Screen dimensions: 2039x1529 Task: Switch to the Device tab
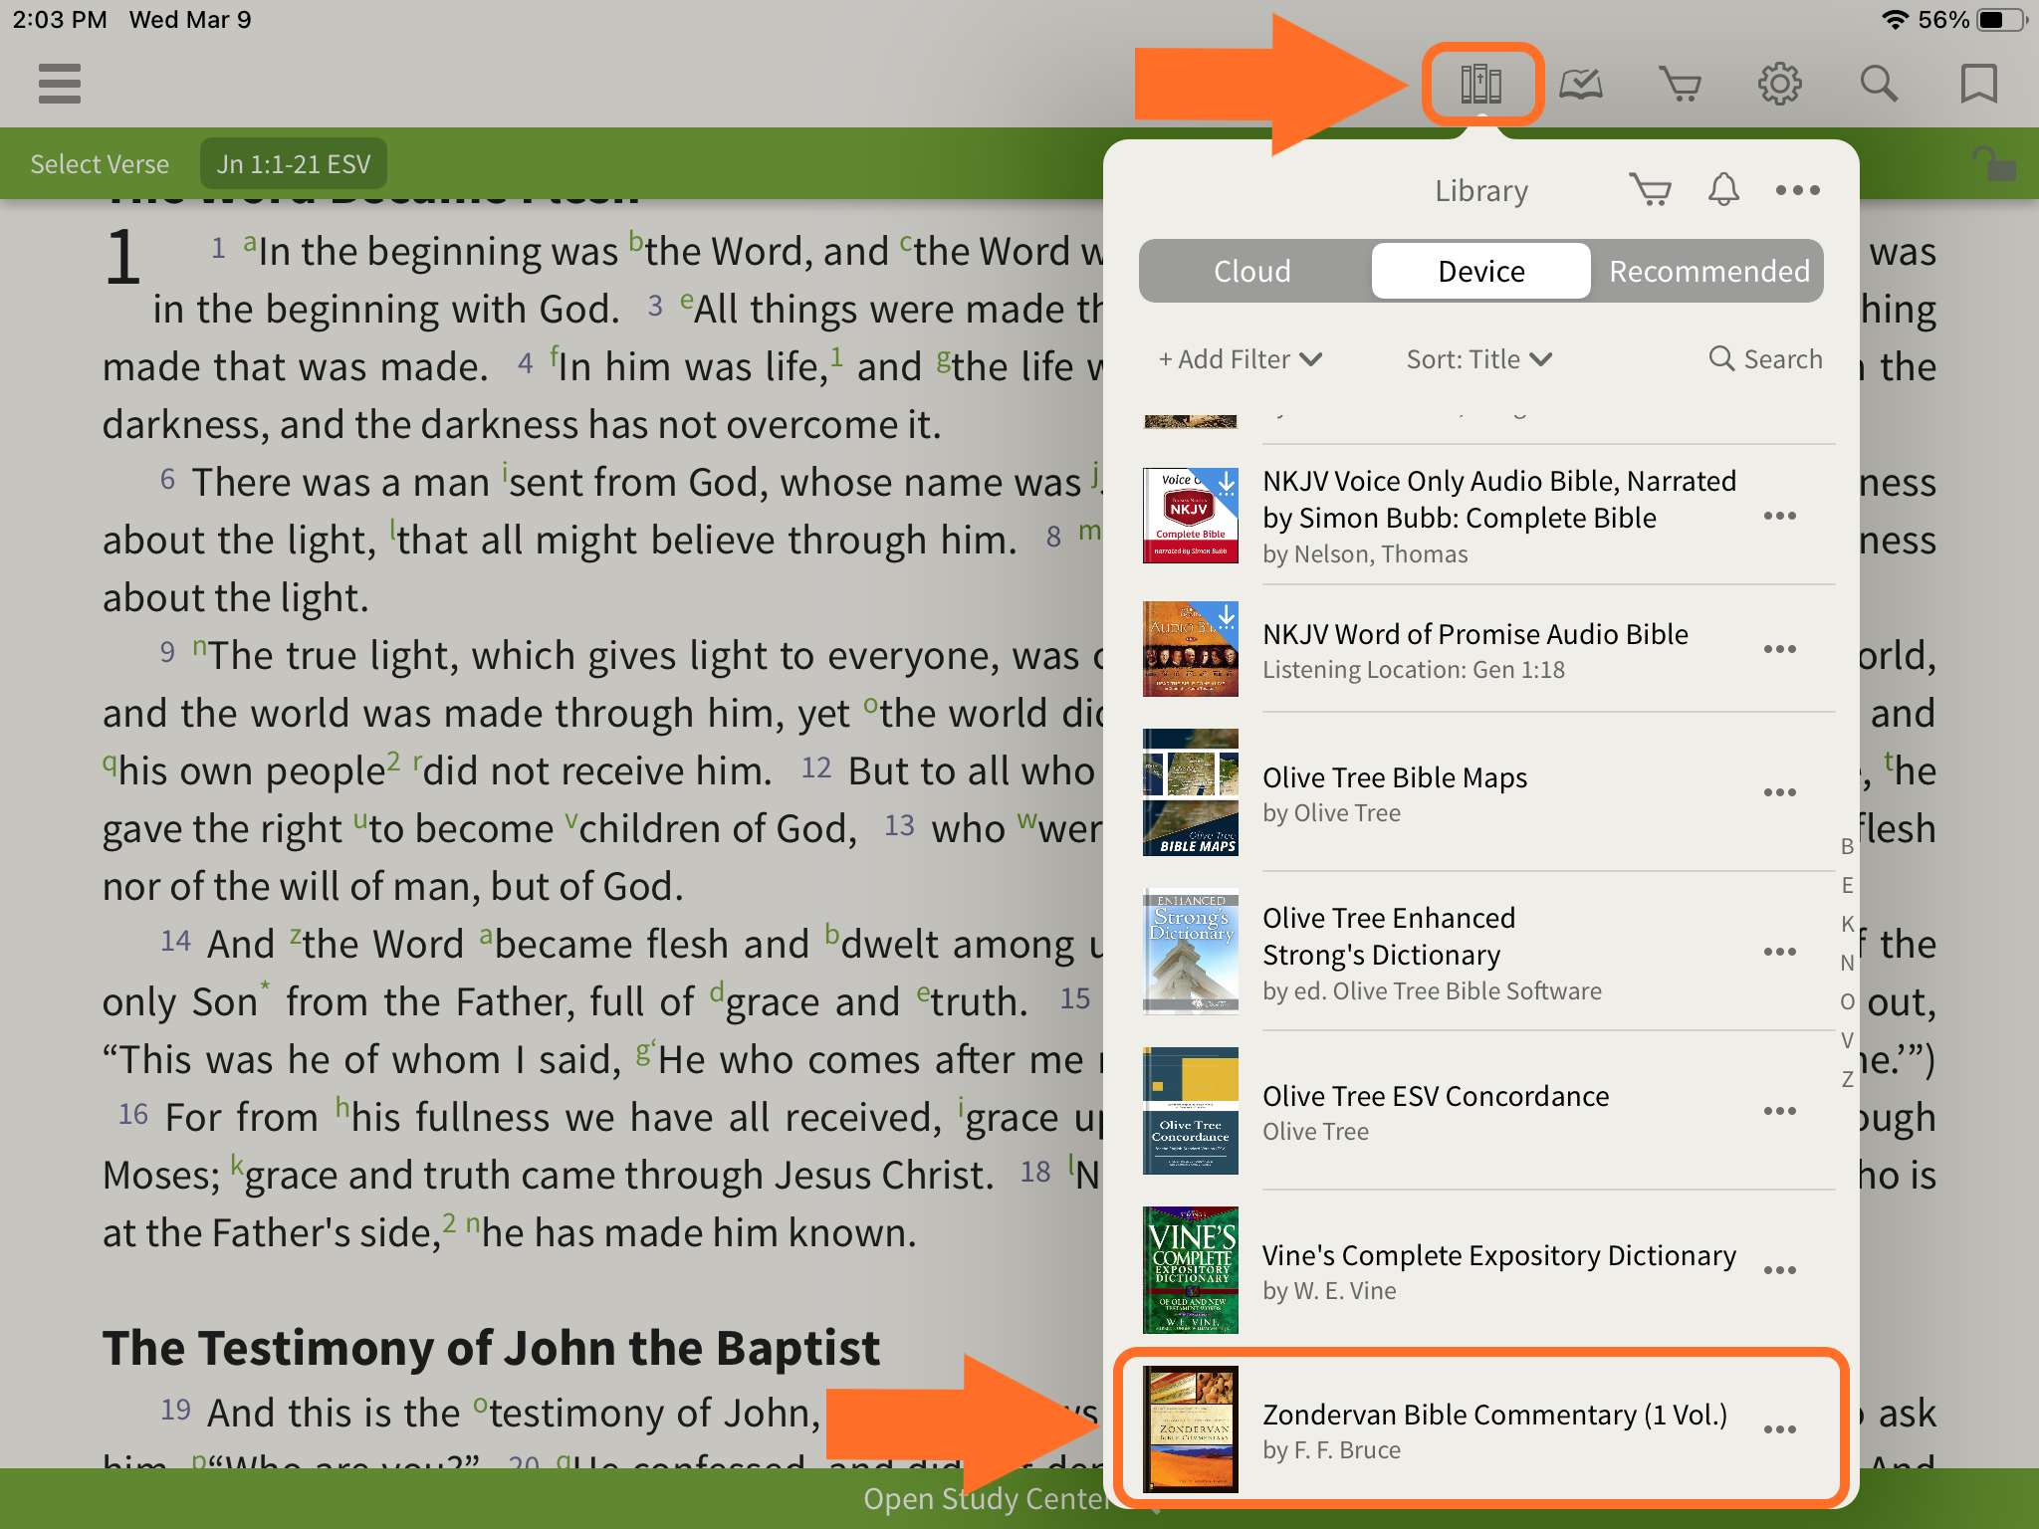pos(1481,271)
